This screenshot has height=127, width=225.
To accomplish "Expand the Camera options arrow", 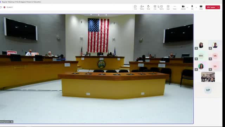I will point(187,7).
